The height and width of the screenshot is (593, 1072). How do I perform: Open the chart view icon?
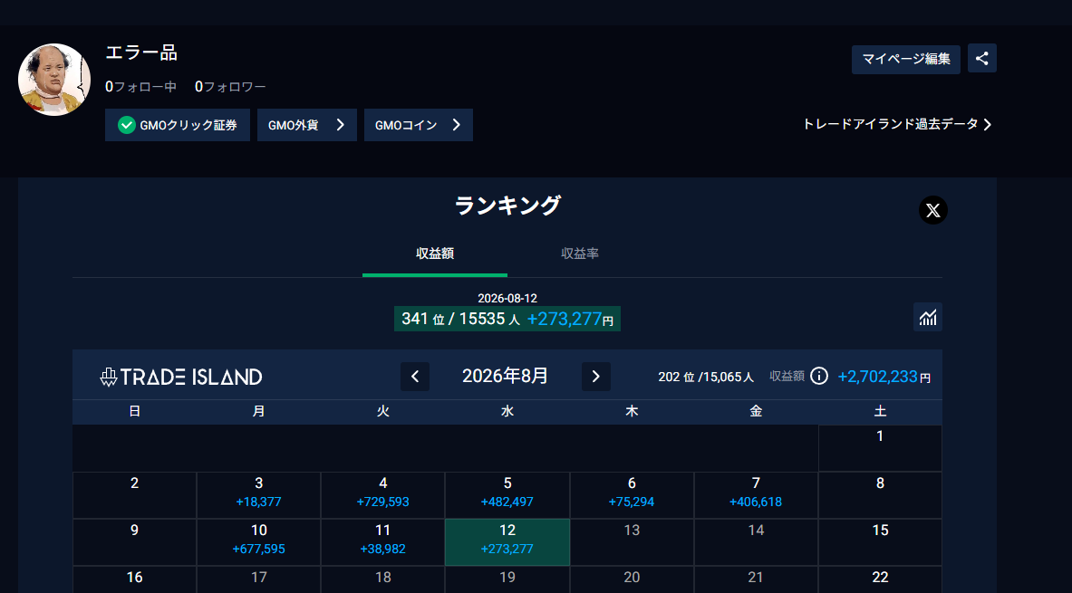pos(928,317)
